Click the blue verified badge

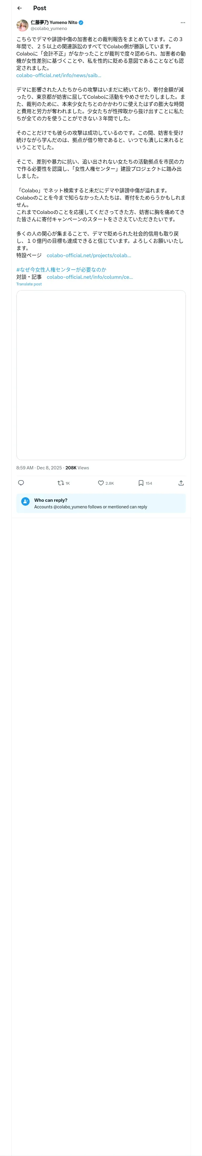coord(81,23)
